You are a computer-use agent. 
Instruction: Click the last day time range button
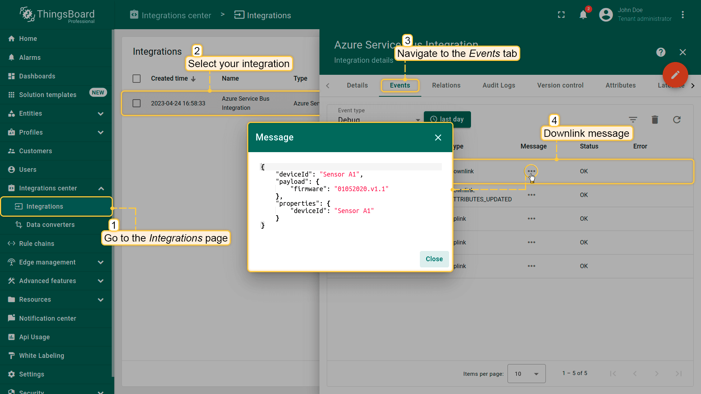(x=447, y=119)
